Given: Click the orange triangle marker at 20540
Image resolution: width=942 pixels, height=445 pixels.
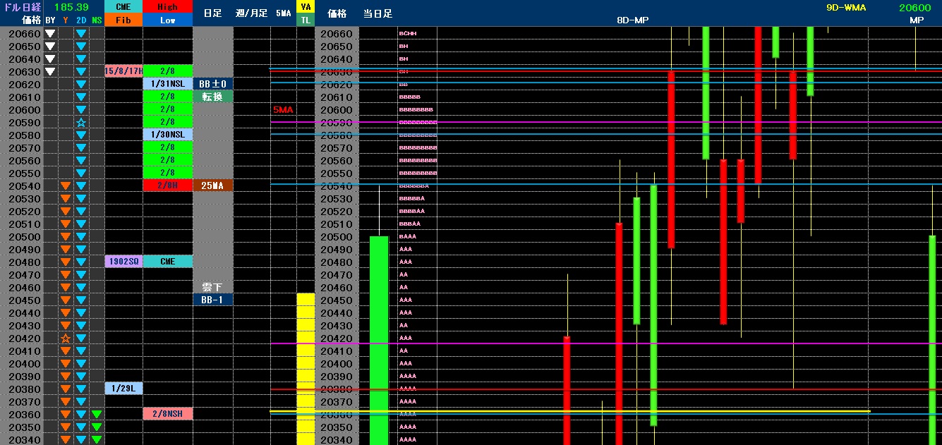Looking at the screenshot, I should click(x=66, y=186).
